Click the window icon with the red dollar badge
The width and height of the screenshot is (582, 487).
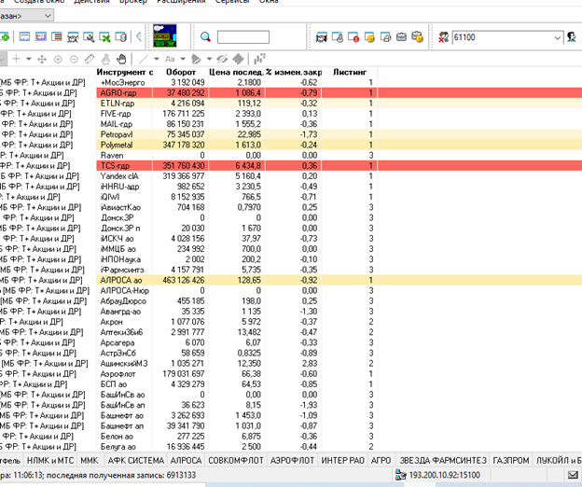tap(353, 37)
